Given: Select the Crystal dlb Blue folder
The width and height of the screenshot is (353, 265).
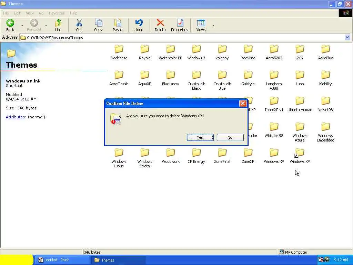Looking at the screenshot, I should (222, 80).
